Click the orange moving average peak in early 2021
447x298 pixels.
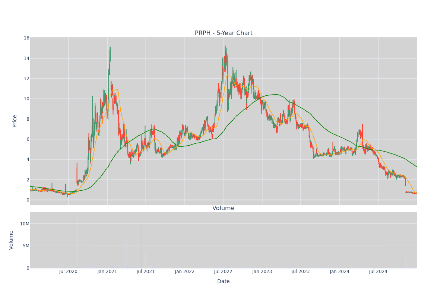[x=117, y=89]
